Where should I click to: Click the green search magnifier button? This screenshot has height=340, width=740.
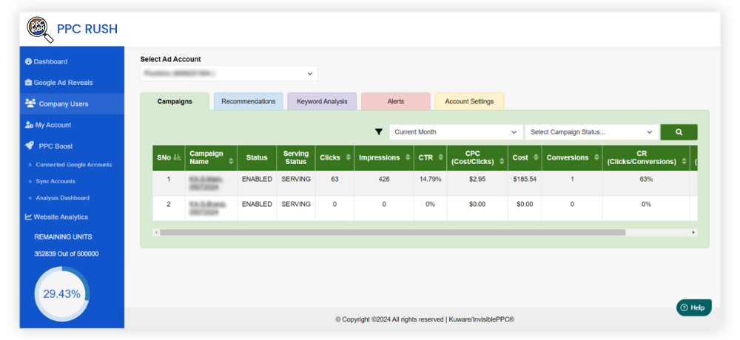(x=679, y=132)
